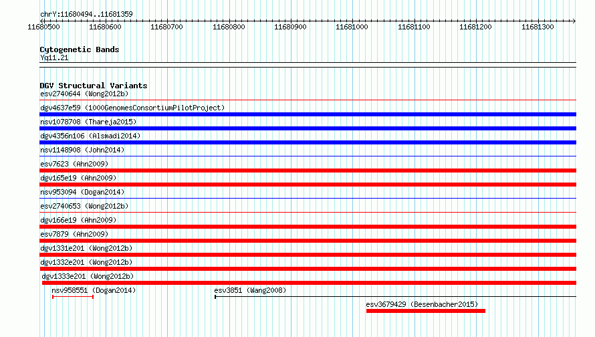The width and height of the screenshot is (595, 337).
Task: Open the nsv1148908 (John2014) variant label
Action: [82, 150]
